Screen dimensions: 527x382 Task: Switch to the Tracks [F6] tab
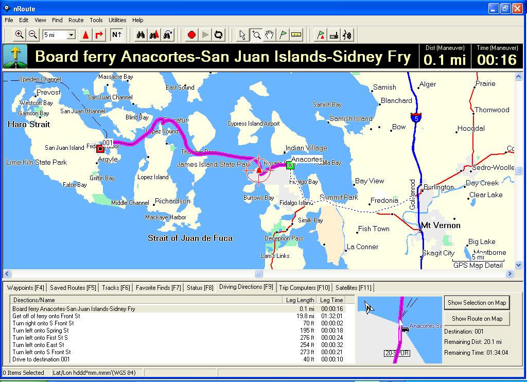tap(116, 287)
